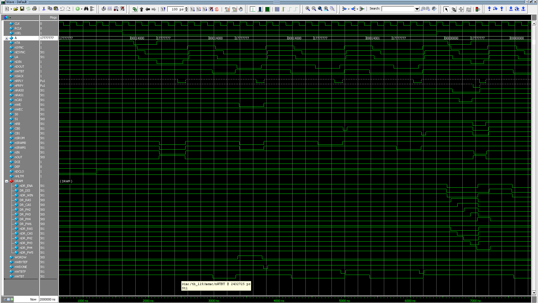Click the Save file icon
This screenshot has height=303, width=538.
[22, 9]
